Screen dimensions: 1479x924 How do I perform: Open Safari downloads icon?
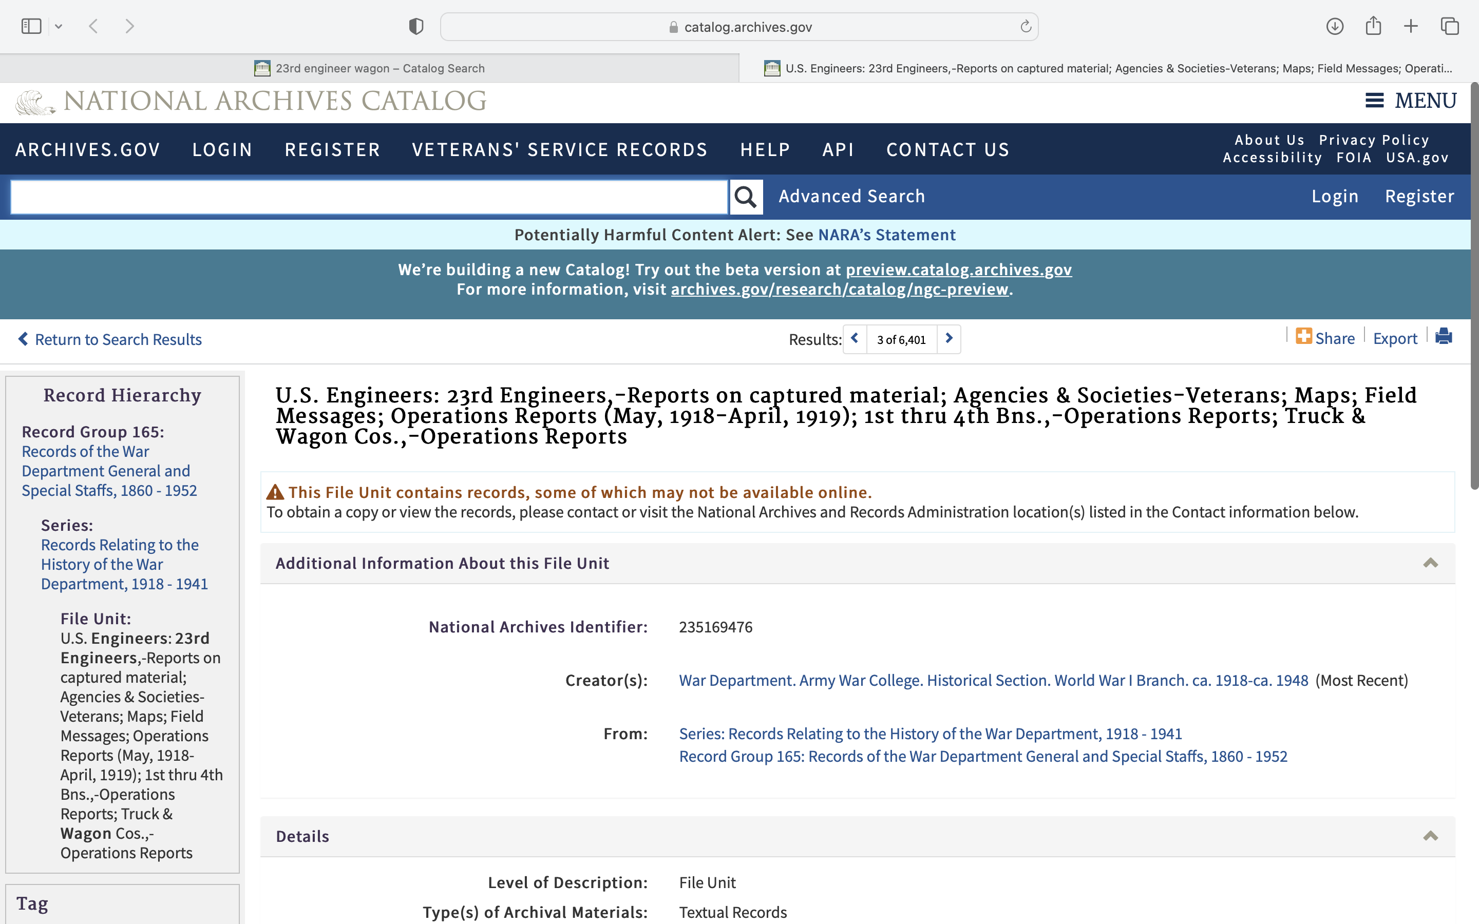pyautogui.click(x=1335, y=26)
